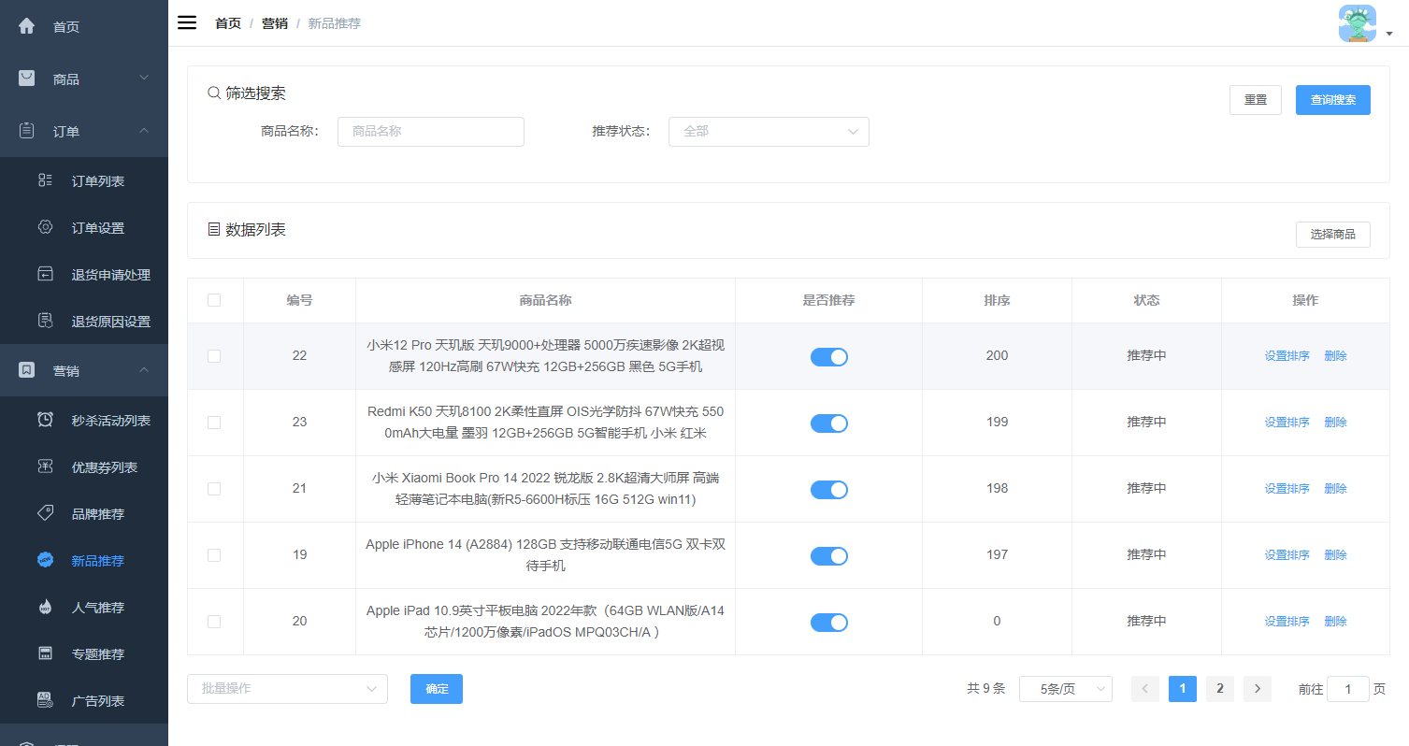Click 删除 for row 20
Image resolution: width=1409 pixels, height=746 pixels.
point(1335,622)
